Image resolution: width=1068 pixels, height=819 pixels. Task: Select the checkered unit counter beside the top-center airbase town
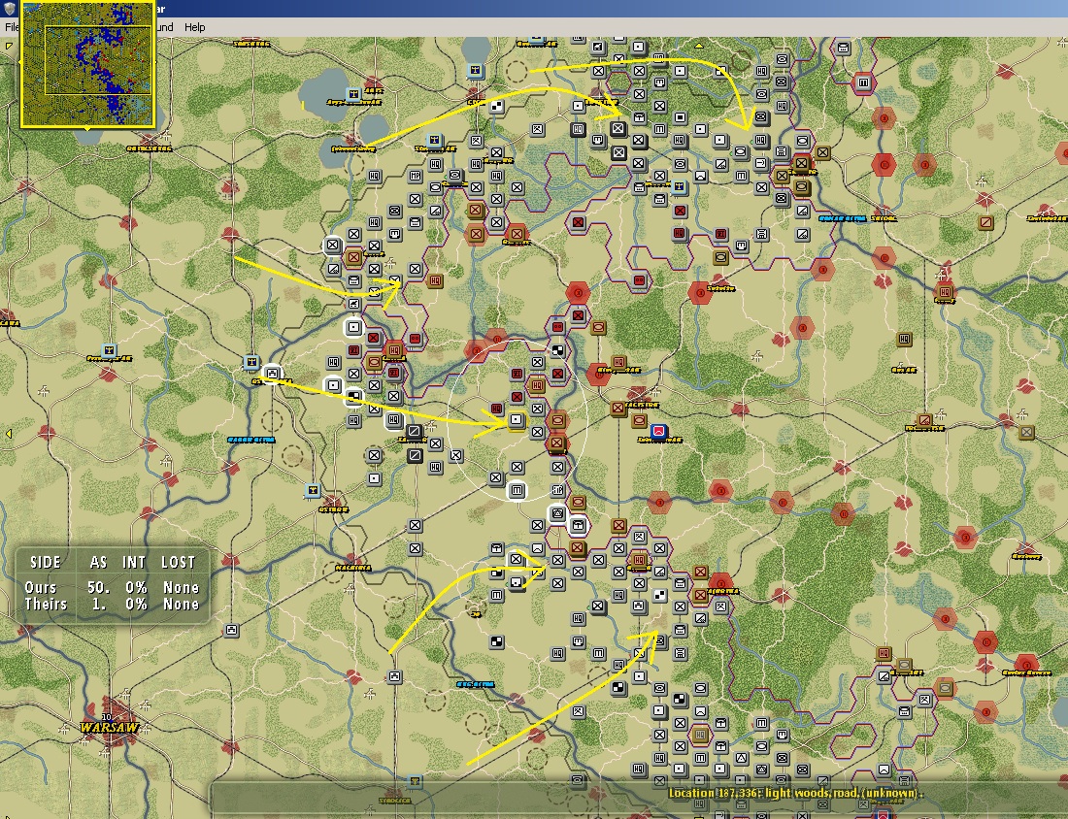click(x=497, y=106)
